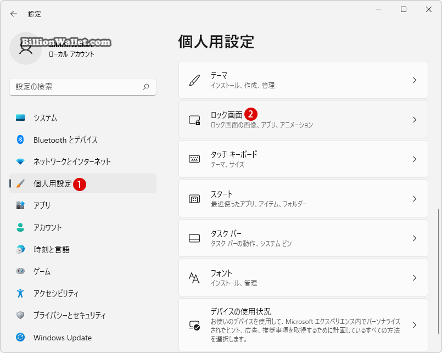Image resolution: width=442 pixels, height=353 pixels.
Task: Open the スタート settings title
Action: click(222, 194)
